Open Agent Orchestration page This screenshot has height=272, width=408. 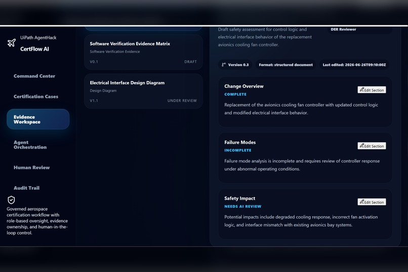30,145
